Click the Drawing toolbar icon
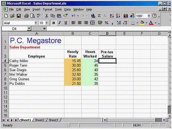The height and width of the screenshot is (129, 172). (x=132, y=16)
